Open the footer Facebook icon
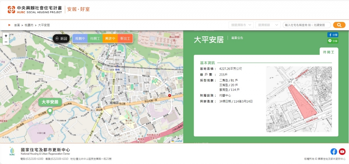349x164 pixels. [x=334, y=151]
